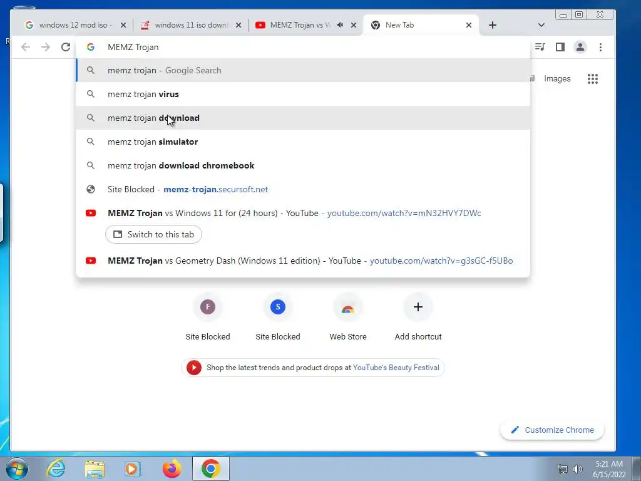The image size is (641, 481).
Task: Reload the current page
Action: click(x=65, y=47)
